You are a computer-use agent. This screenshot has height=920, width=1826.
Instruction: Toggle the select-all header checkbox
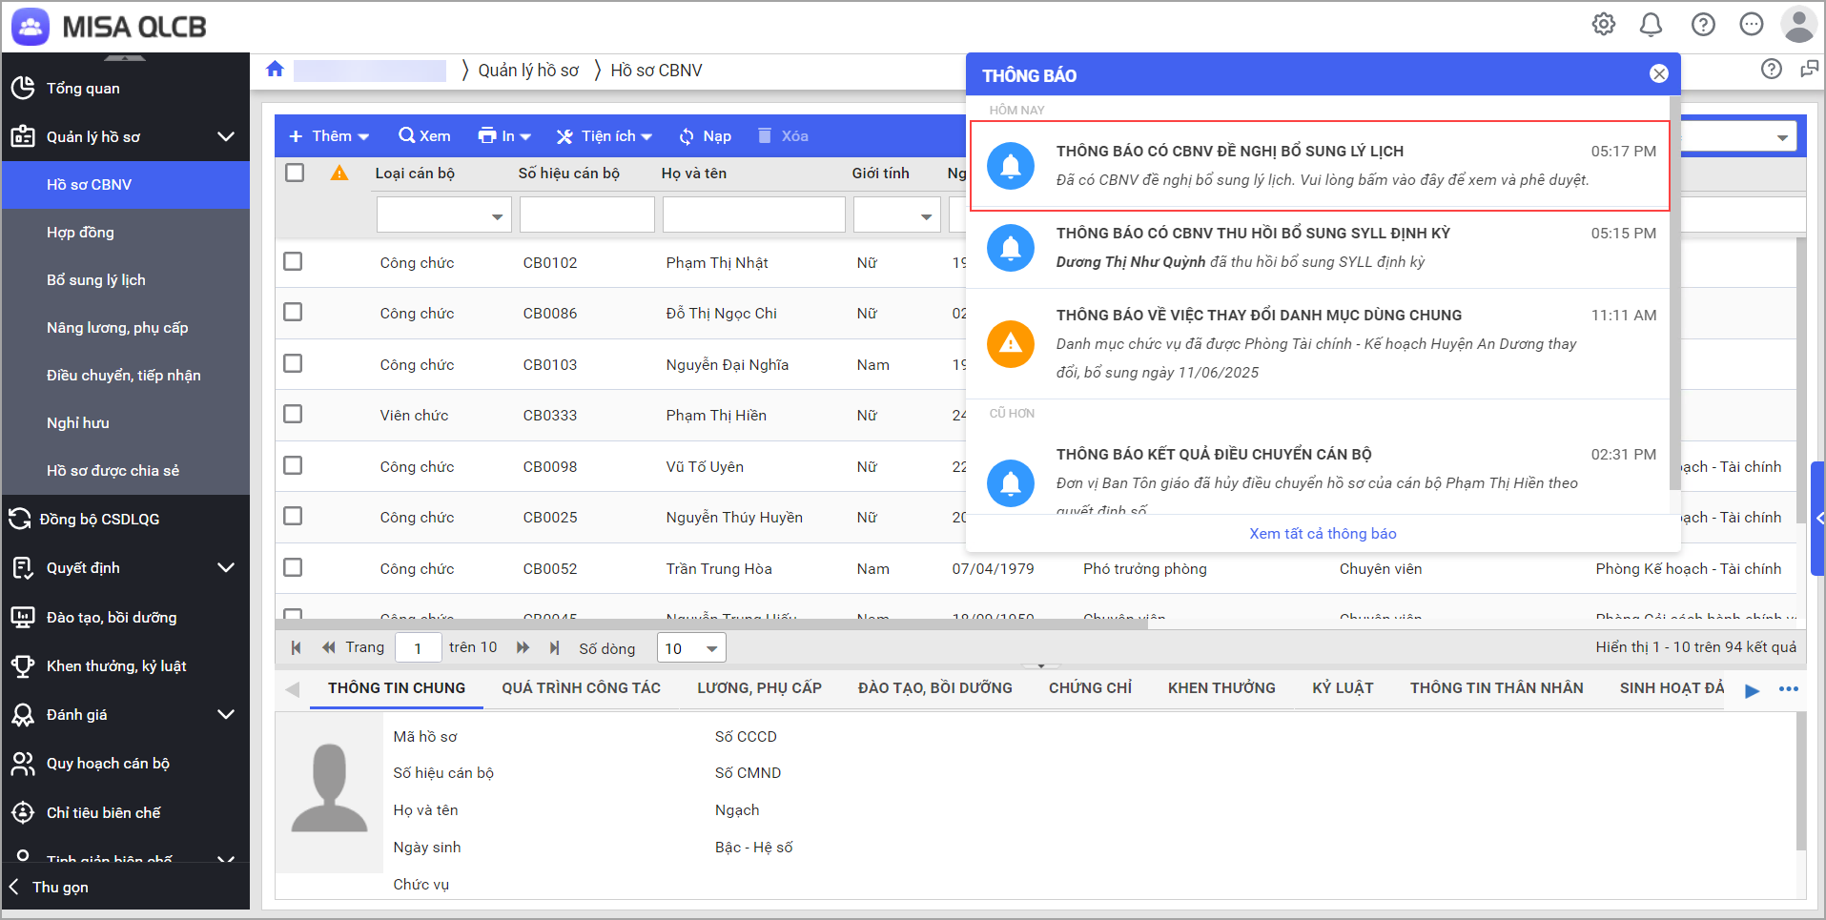pyautogui.click(x=295, y=173)
